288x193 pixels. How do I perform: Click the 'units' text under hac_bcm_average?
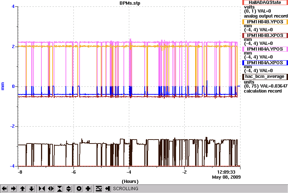[x=249, y=82]
